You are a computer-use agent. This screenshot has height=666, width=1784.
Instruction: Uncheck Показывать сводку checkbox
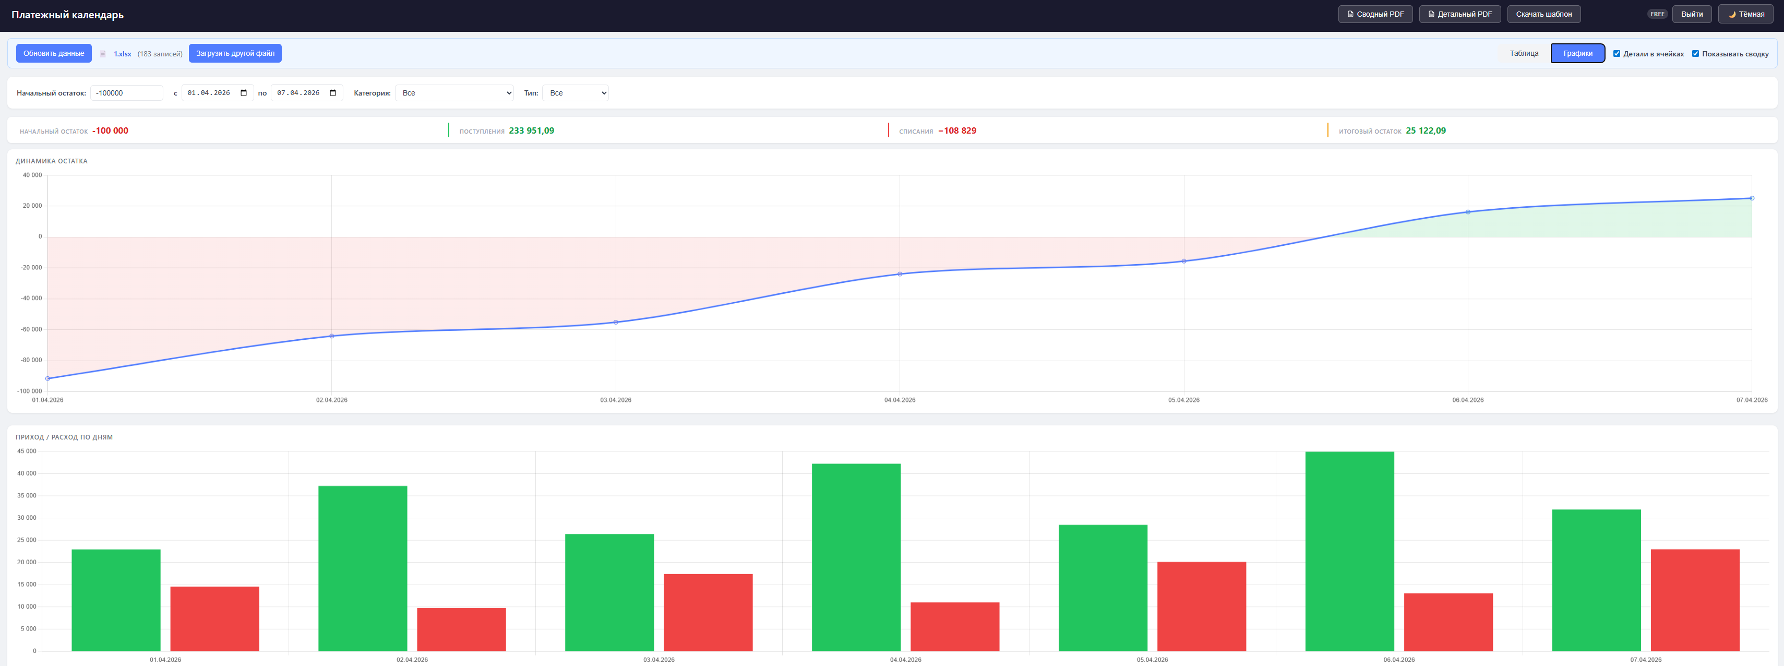tap(1695, 53)
